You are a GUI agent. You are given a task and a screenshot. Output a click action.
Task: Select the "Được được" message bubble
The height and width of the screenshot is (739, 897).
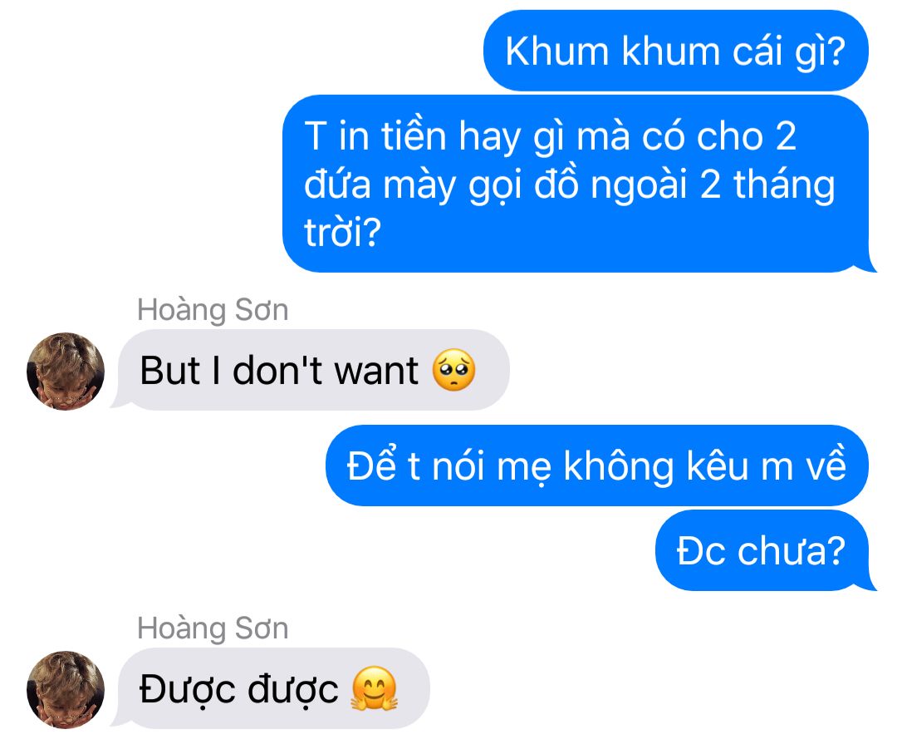[271, 688]
